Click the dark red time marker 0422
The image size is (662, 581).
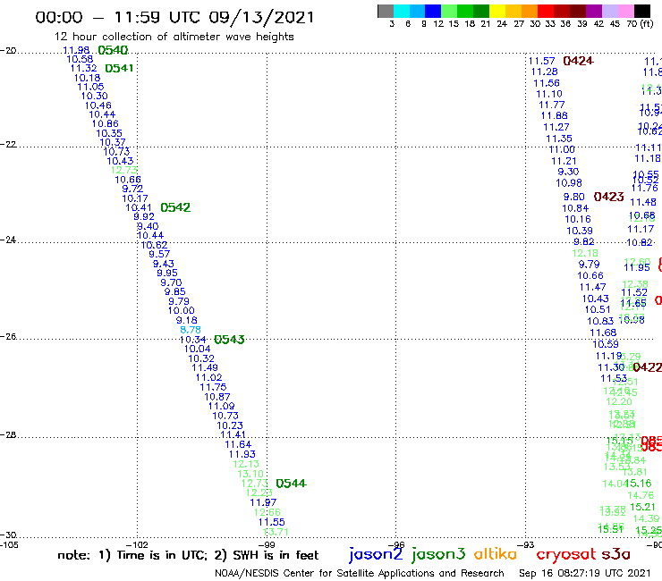tap(647, 367)
